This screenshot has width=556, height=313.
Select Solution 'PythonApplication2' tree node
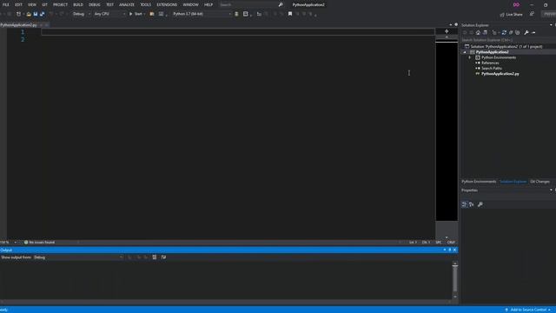click(506, 46)
